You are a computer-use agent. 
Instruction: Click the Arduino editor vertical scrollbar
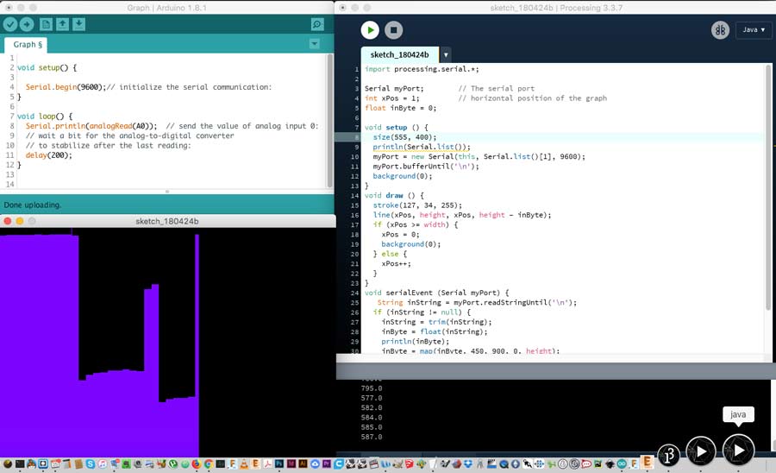coord(329,121)
